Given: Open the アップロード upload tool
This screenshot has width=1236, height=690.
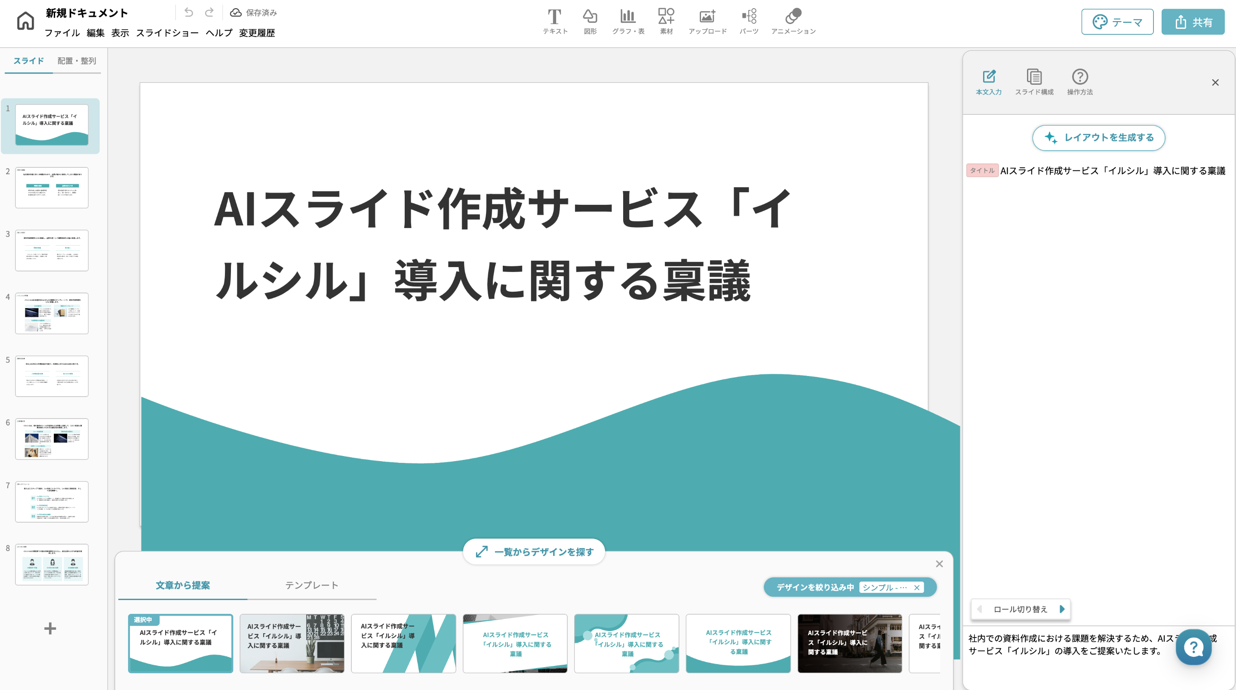Looking at the screenshot, I should tap(707, 22).
